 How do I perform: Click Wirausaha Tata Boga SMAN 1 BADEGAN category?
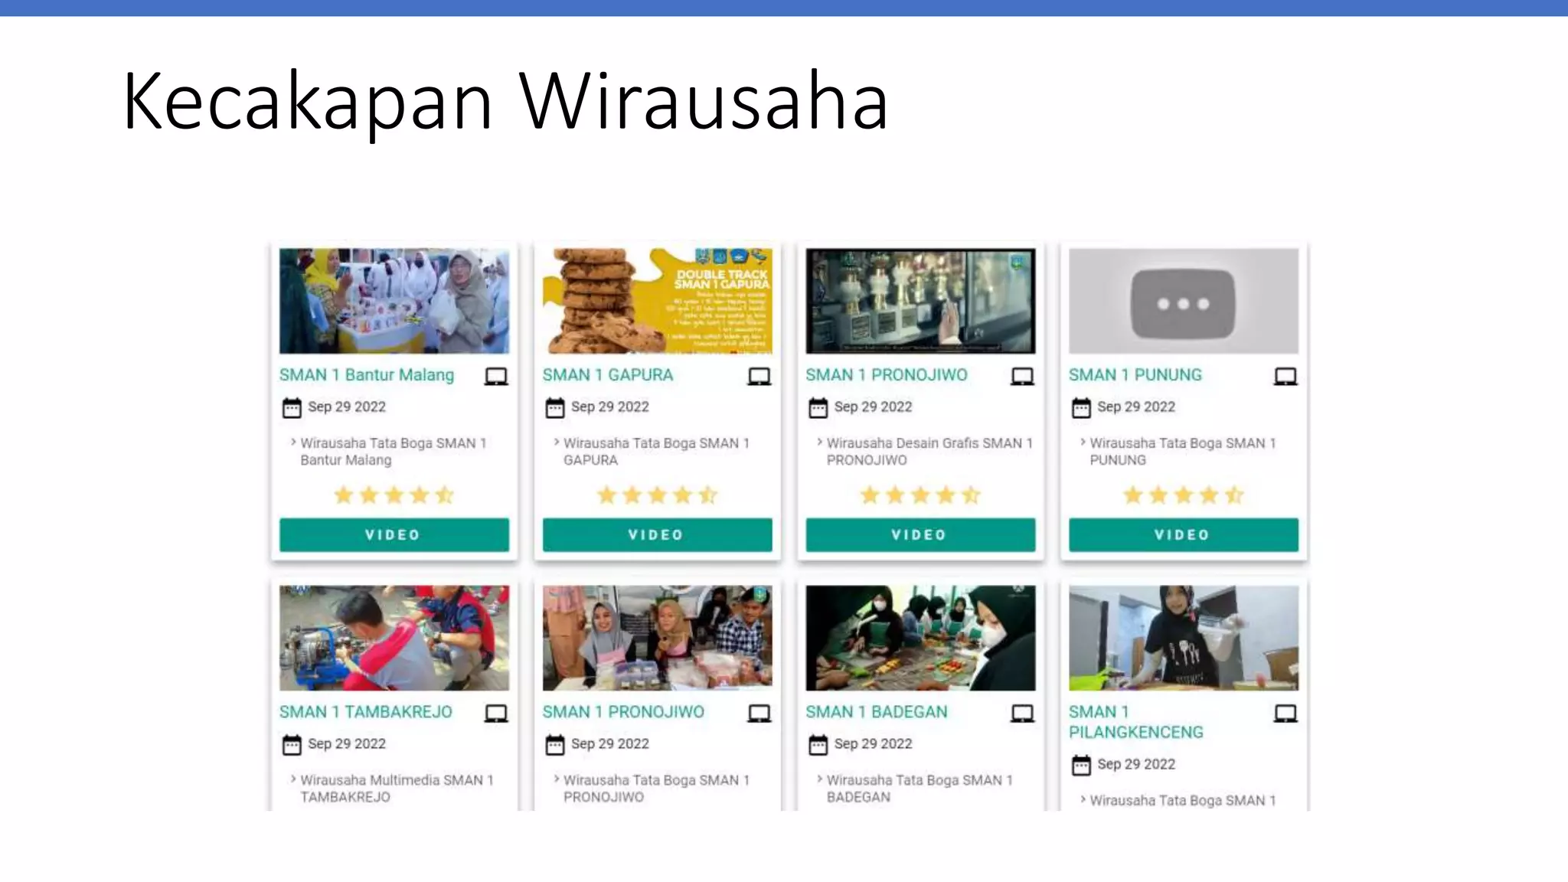click(x=919, y=789)
